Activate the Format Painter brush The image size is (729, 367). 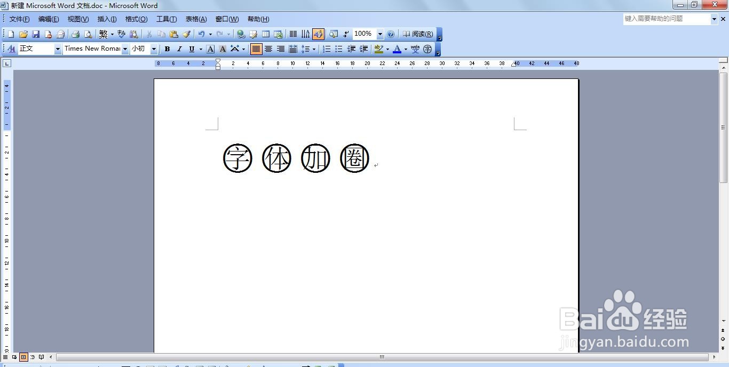[x=186, y=34]
